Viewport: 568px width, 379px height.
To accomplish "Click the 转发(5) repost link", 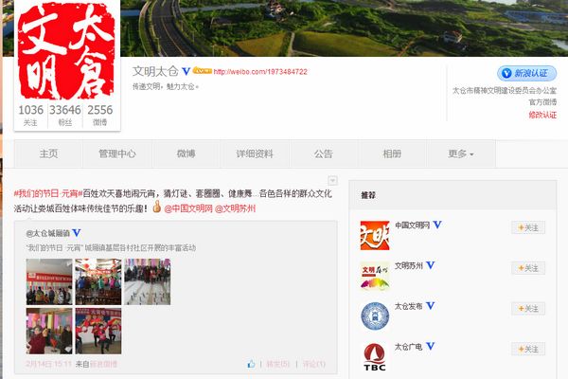I will tap(277, 364).
